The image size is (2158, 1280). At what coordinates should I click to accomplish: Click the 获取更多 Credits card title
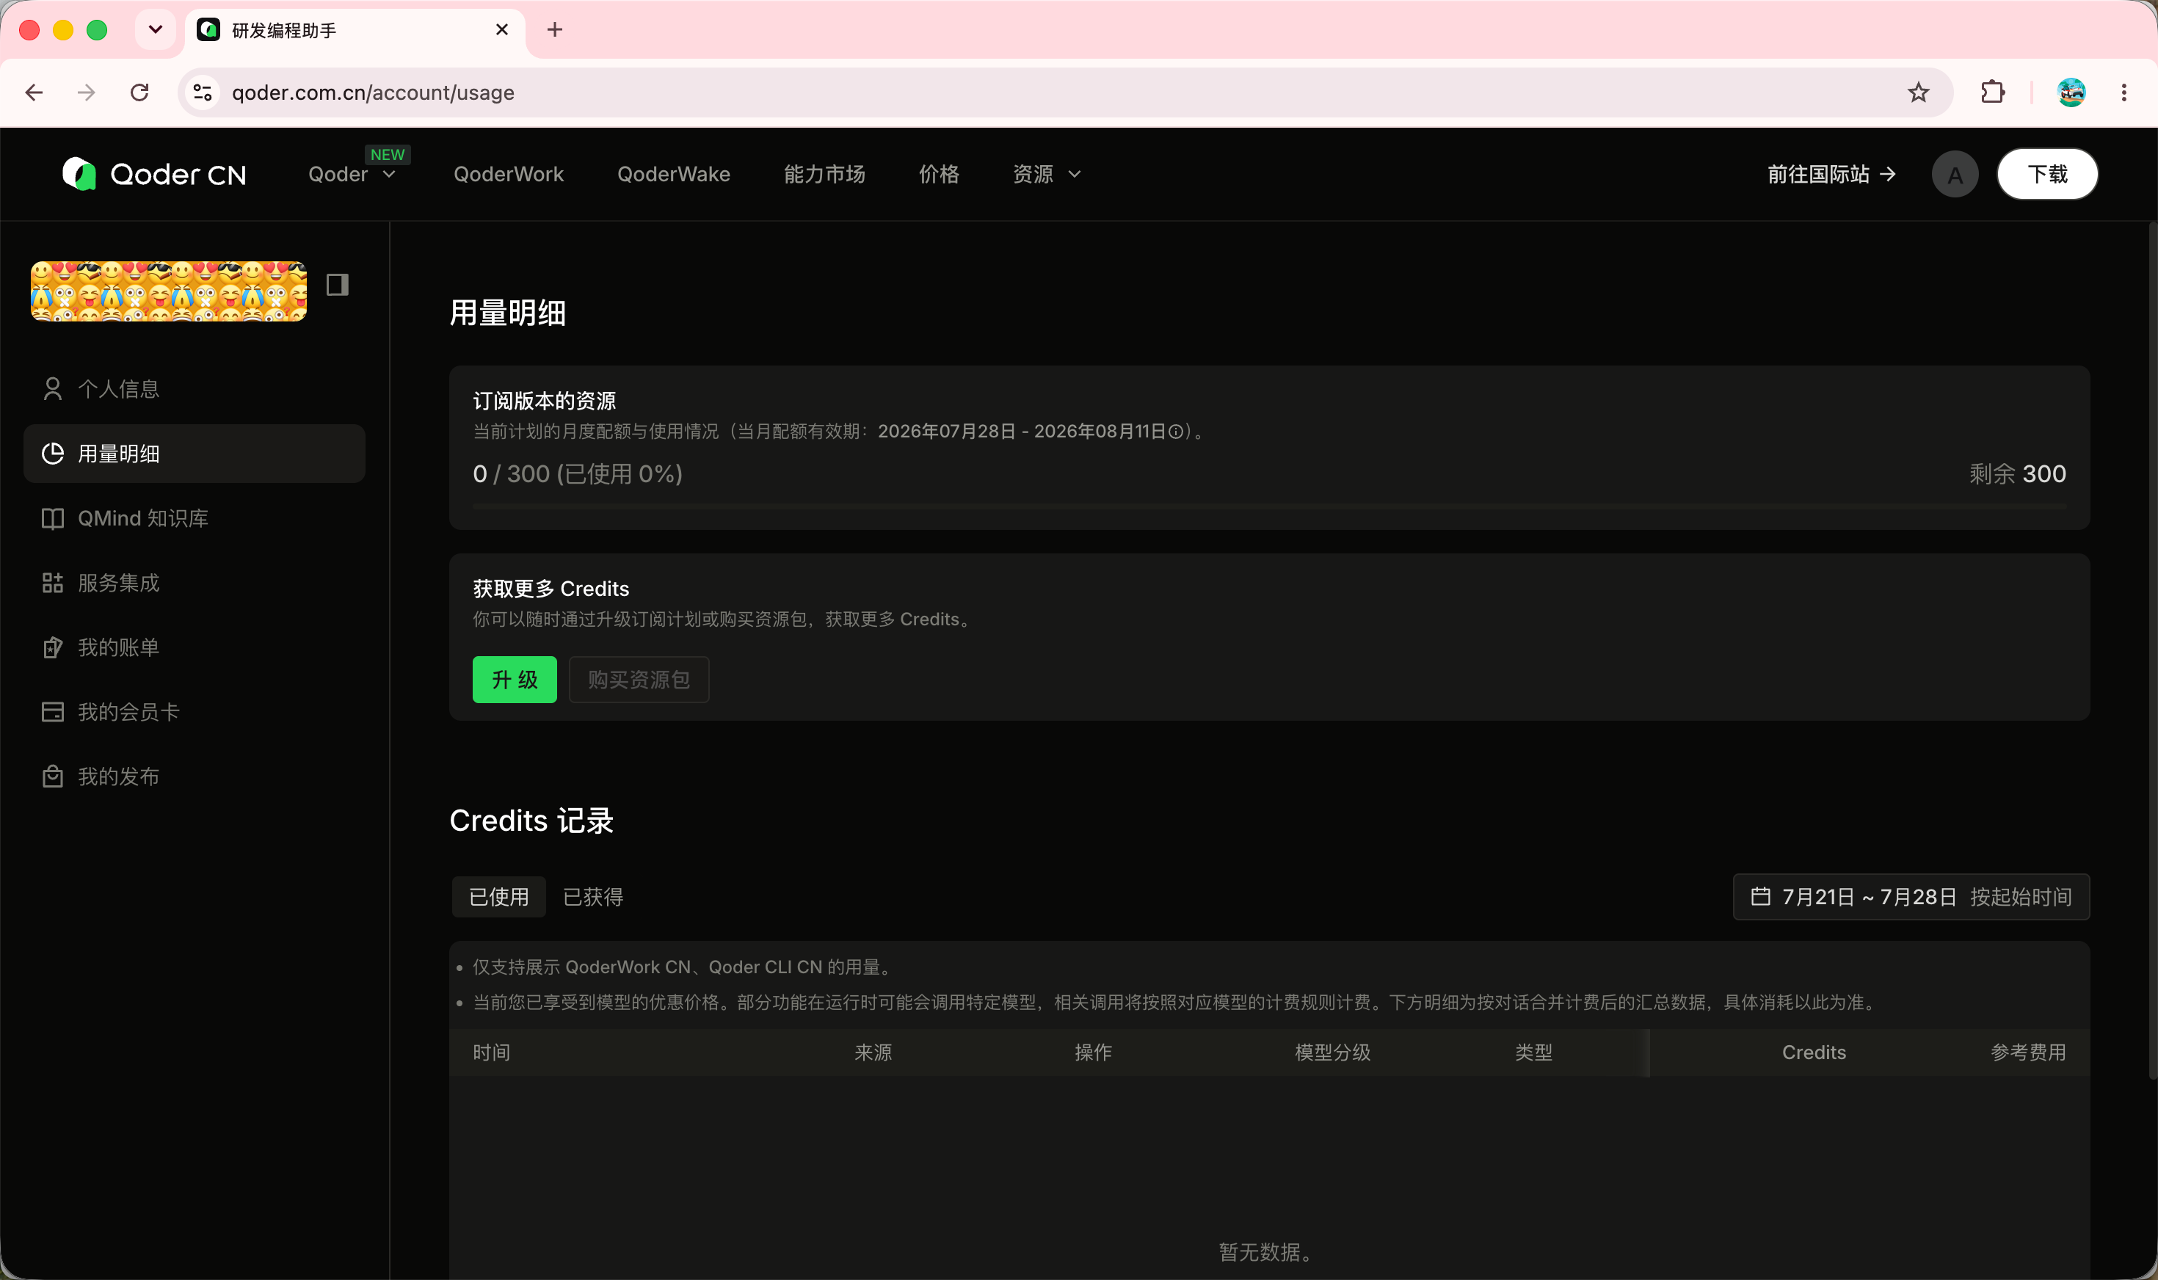coord(551,589)
